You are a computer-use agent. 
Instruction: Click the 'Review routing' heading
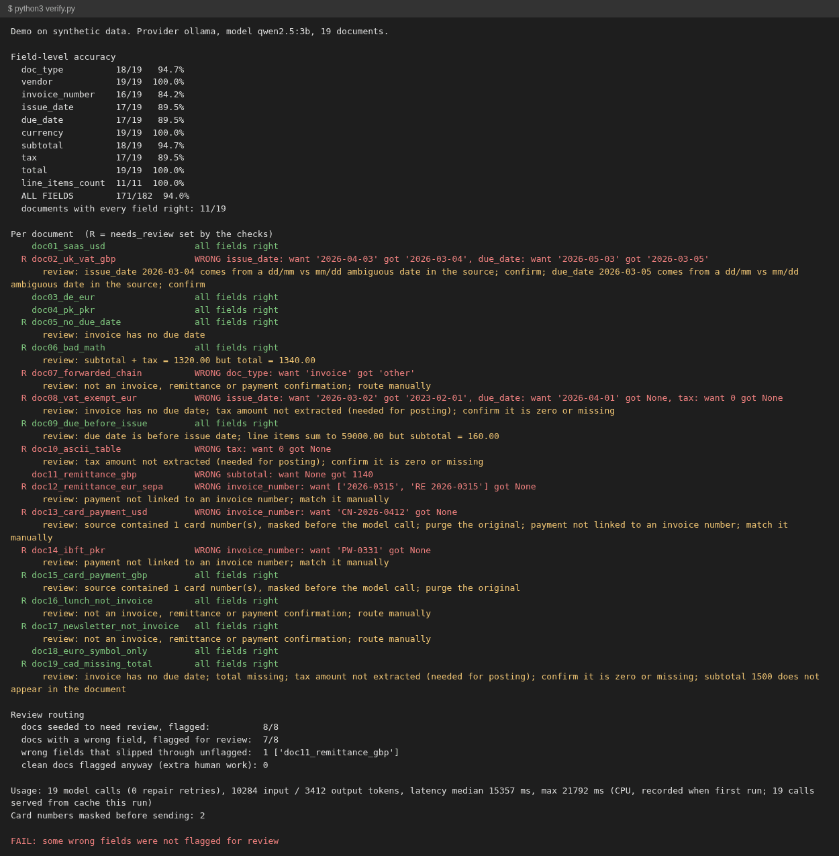click(x=48, y=715)
